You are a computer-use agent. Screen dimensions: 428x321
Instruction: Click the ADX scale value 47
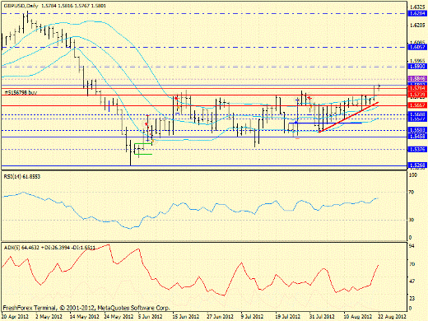pos(412,281)
